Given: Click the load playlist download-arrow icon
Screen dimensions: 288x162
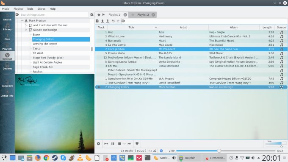Looking at the screenshot, I should pyautogui.click(x=108, y=21).
